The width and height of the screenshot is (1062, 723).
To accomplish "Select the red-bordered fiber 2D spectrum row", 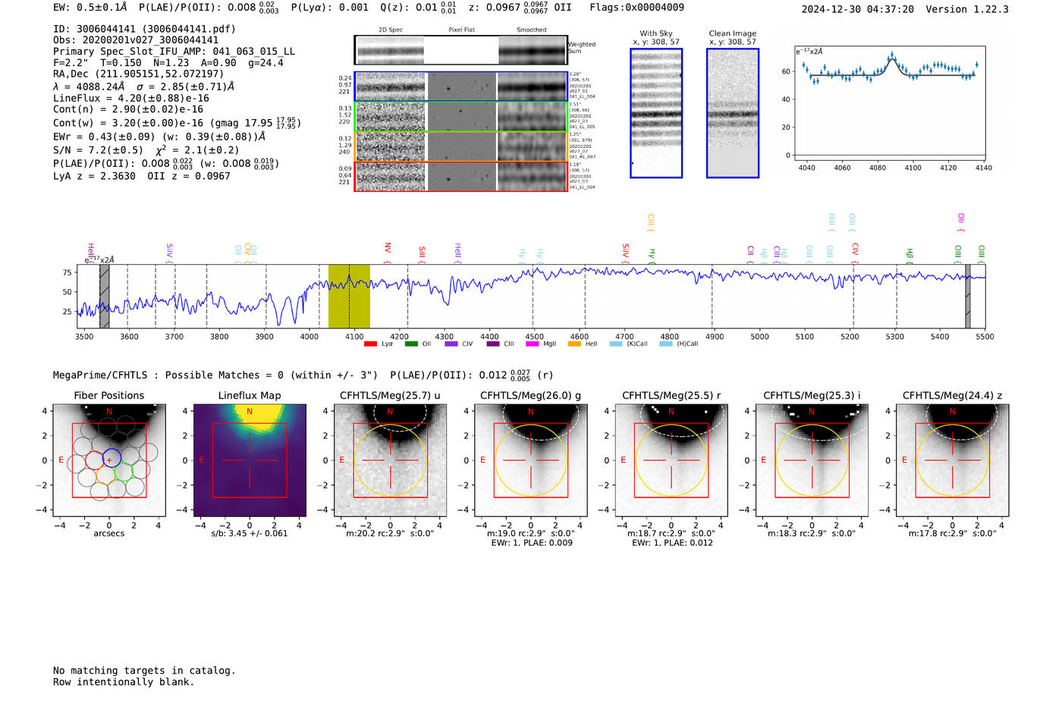I will pos(461,176).
